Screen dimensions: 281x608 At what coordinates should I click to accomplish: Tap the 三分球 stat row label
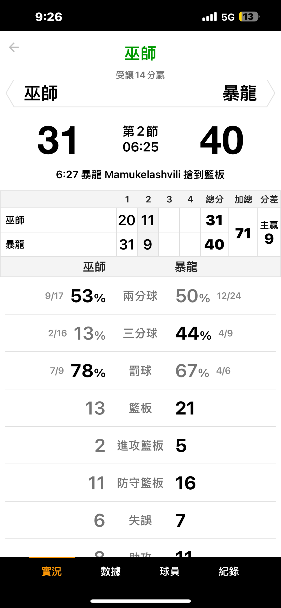click(140, 333)
